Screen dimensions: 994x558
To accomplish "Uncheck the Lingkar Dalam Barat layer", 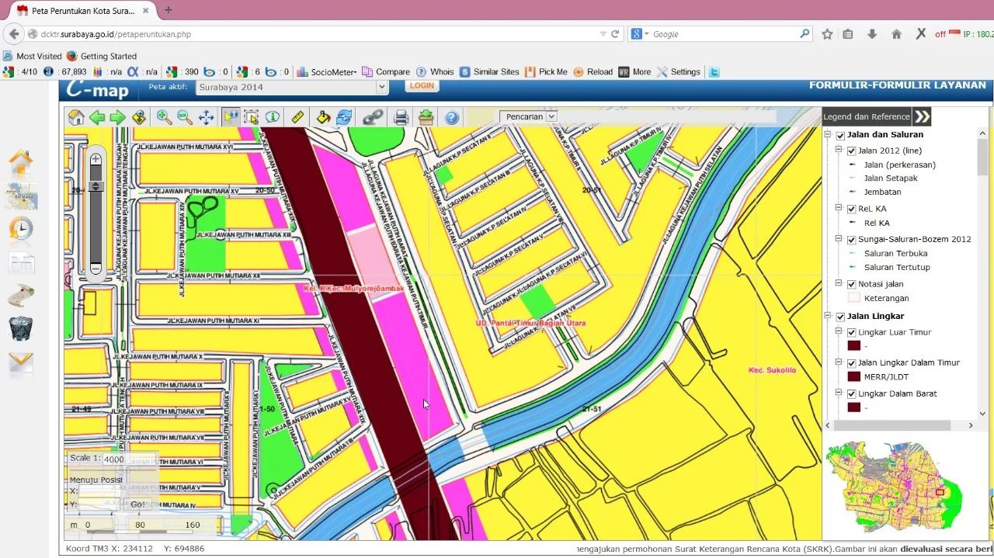I will coord(852,394).
